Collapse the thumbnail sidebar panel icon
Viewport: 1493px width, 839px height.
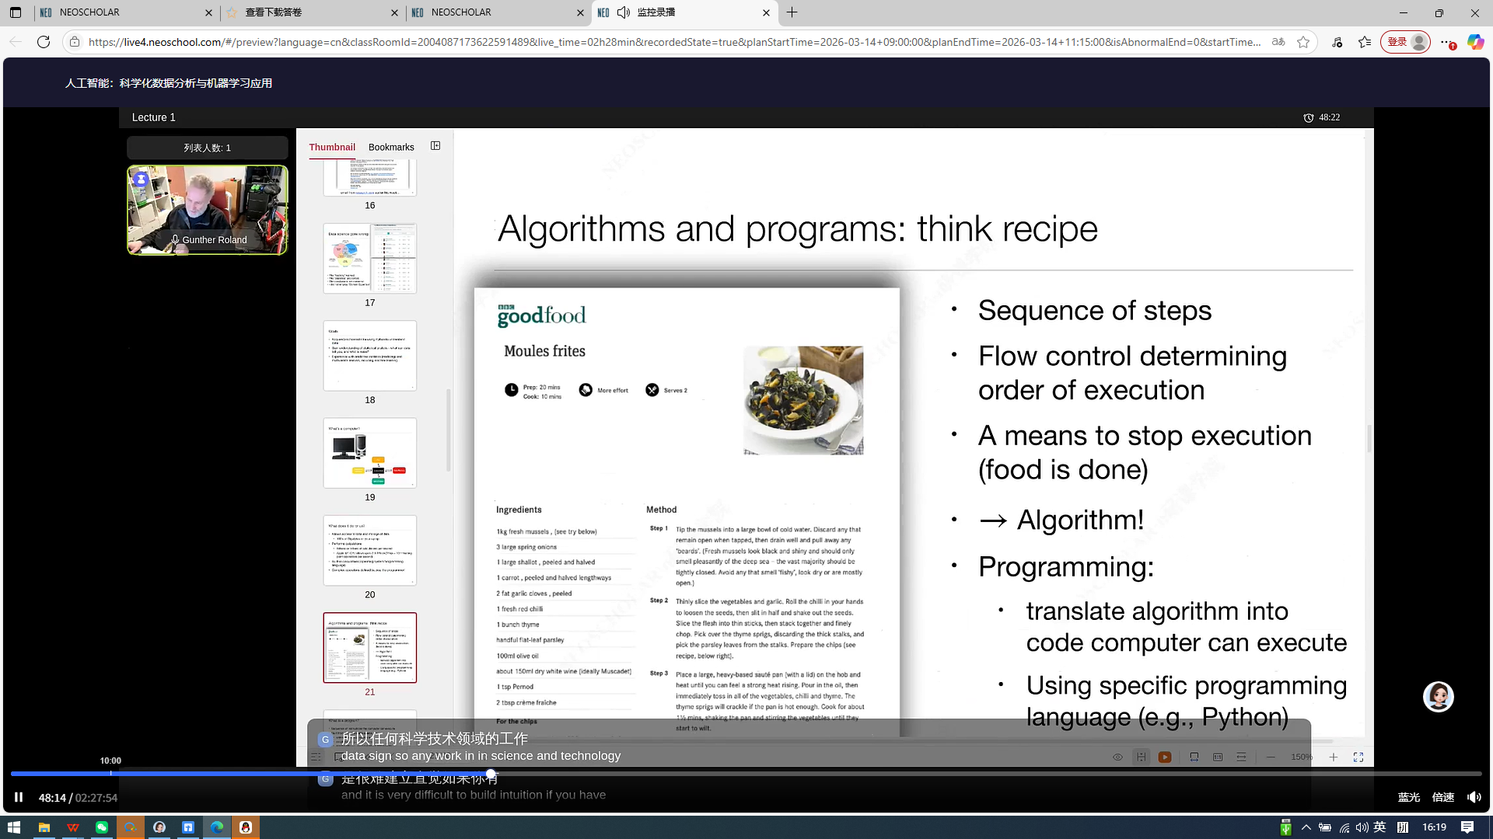tap(435, 146)
